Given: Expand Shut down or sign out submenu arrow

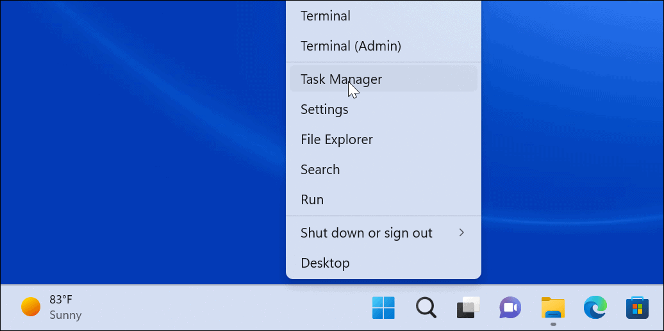Looking at the screenshot, I should click(461, 232).
